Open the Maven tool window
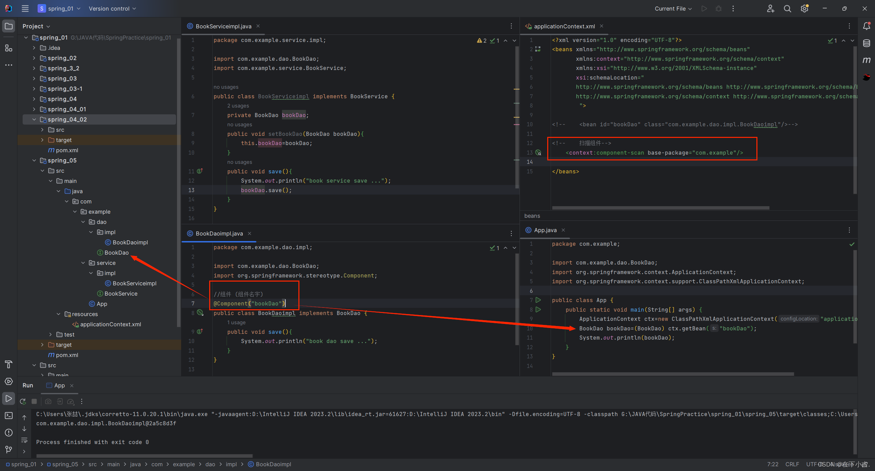 tap(866, 60)
